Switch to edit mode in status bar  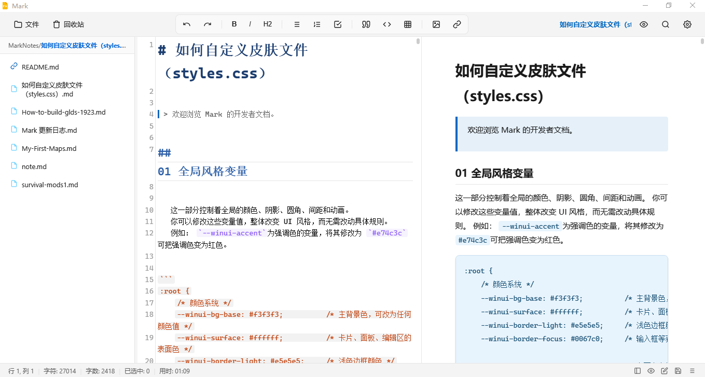point(665,371)
